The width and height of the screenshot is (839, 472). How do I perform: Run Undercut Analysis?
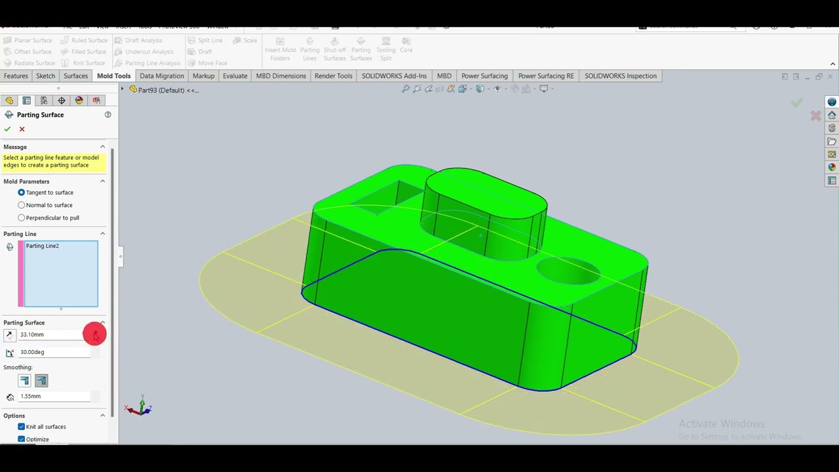coord(144,52)
